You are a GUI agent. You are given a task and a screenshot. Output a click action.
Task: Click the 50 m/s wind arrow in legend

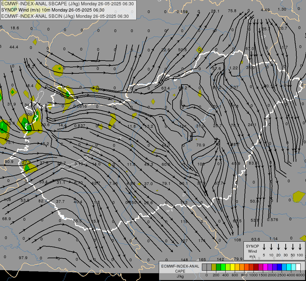tap(293, 247)
